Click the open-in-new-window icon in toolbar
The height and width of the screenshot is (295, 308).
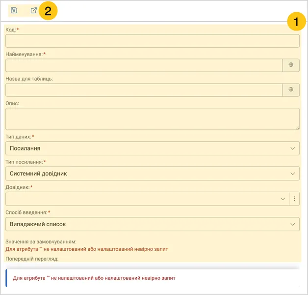click(34, 10)
